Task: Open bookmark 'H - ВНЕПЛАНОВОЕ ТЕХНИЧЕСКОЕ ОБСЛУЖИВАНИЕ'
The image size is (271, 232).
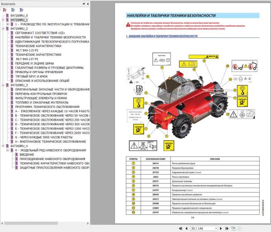Action: pyautogui.click(x=51, y=142)
